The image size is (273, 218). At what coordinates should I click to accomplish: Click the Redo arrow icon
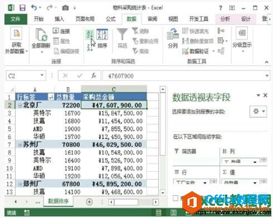coord(50,8)
